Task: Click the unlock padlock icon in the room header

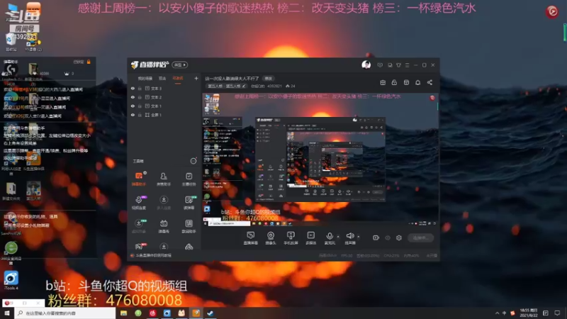Action: tap(394, 82)
